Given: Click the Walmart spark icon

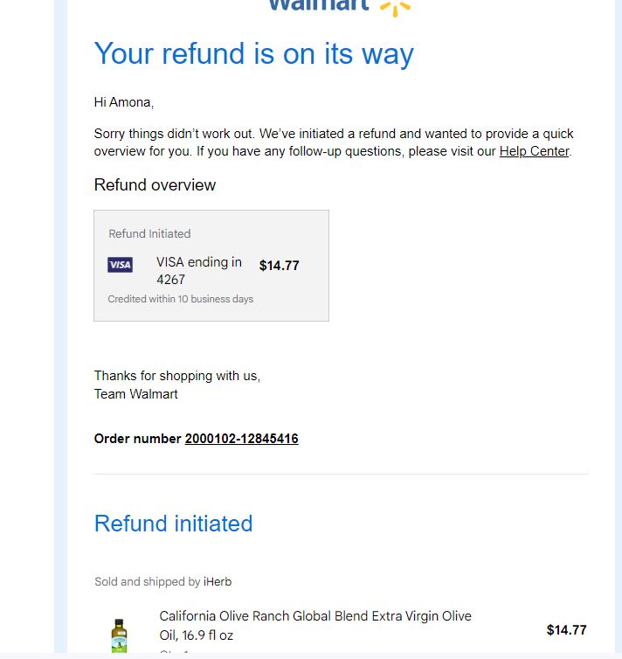Looking at the screenshot, I should pyautogui.click(x=395, y=8).
